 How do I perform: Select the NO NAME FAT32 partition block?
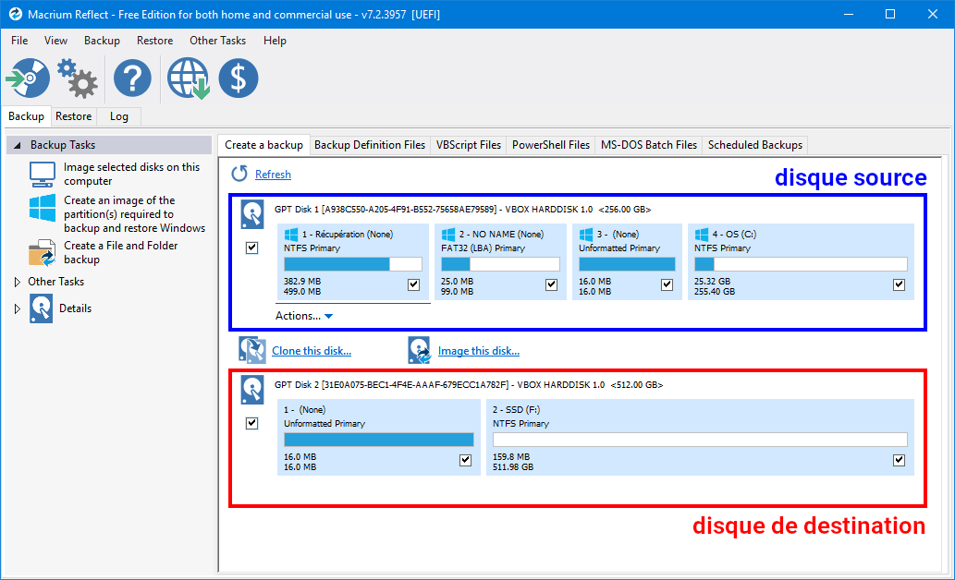coord(500,261)
